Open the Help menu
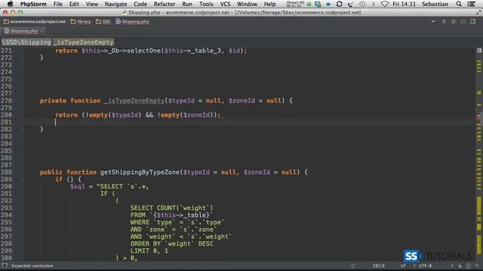483x271 pixels. (270, 4)
